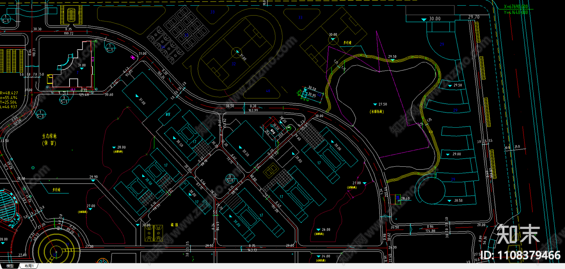Select the T=25.504 curve data text
This screenshot has height=269, width=565.
(8, 102)
